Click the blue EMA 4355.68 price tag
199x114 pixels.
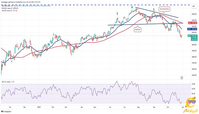(x=192, y=29)
